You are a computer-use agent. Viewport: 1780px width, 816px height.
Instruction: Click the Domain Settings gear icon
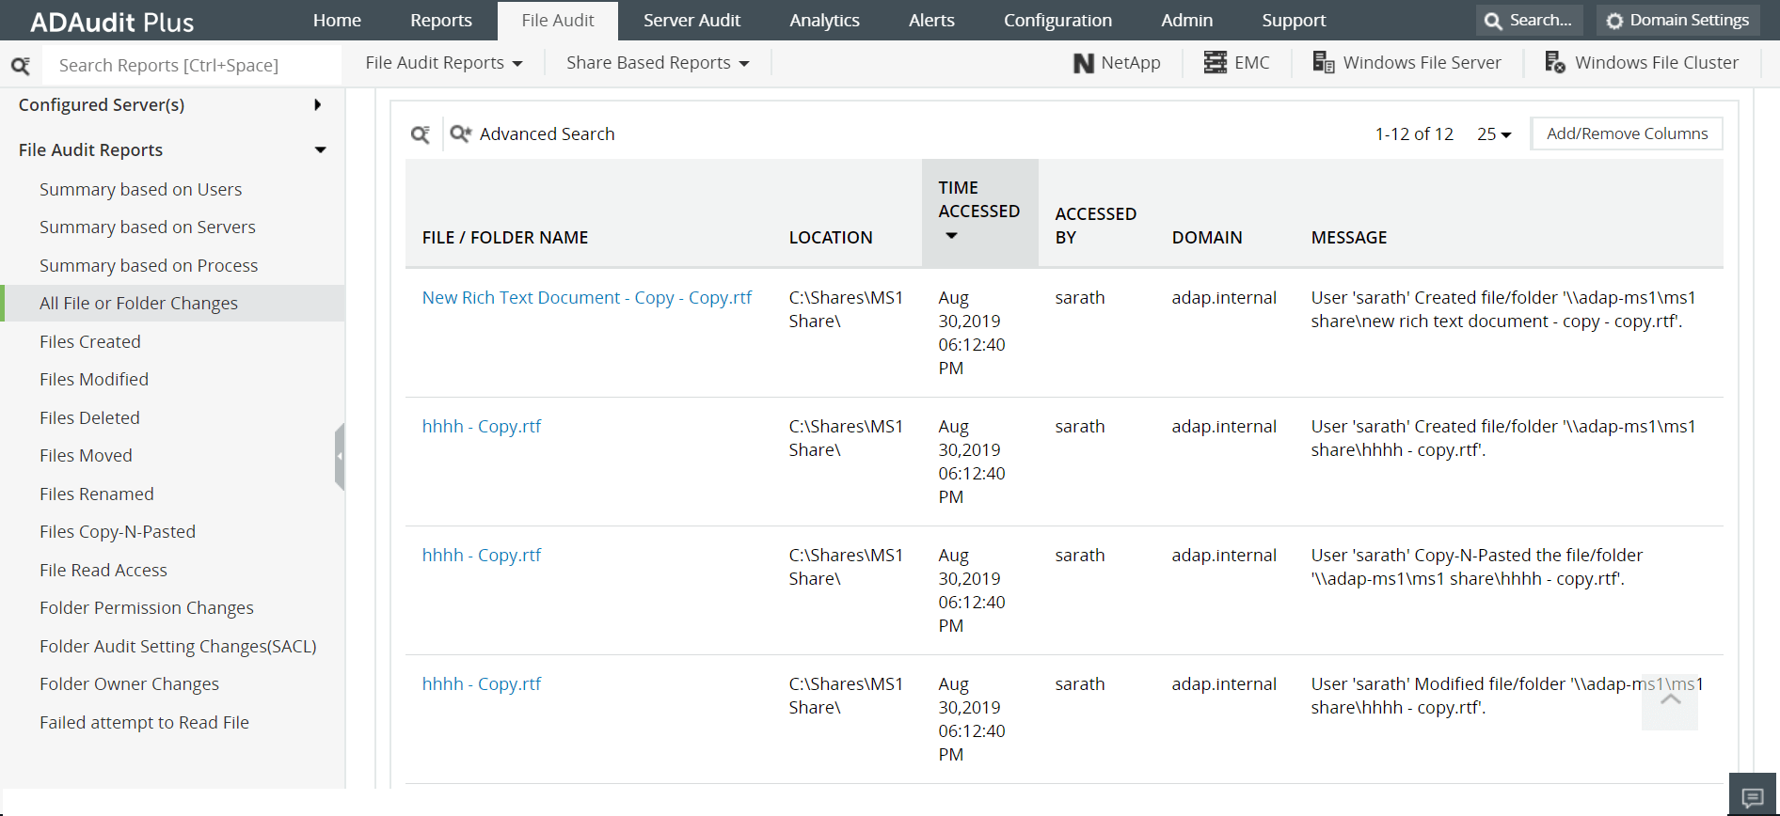pyautogui.click(x=1614, y=21)
